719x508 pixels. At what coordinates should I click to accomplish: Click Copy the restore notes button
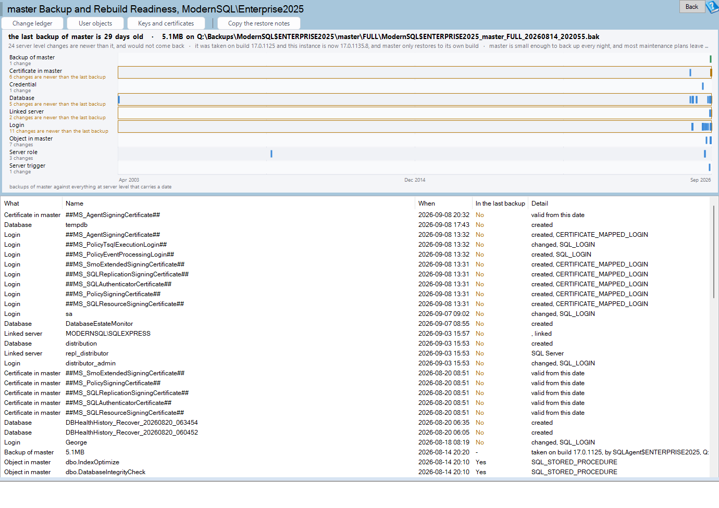coord(259,23)
